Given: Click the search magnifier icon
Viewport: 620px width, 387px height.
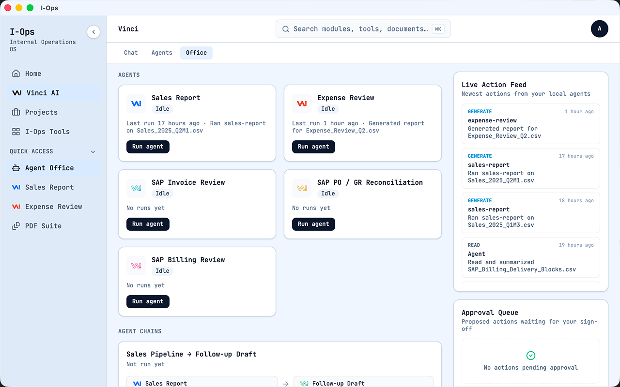Looking at the screenshot, I should tap(286, 29).
